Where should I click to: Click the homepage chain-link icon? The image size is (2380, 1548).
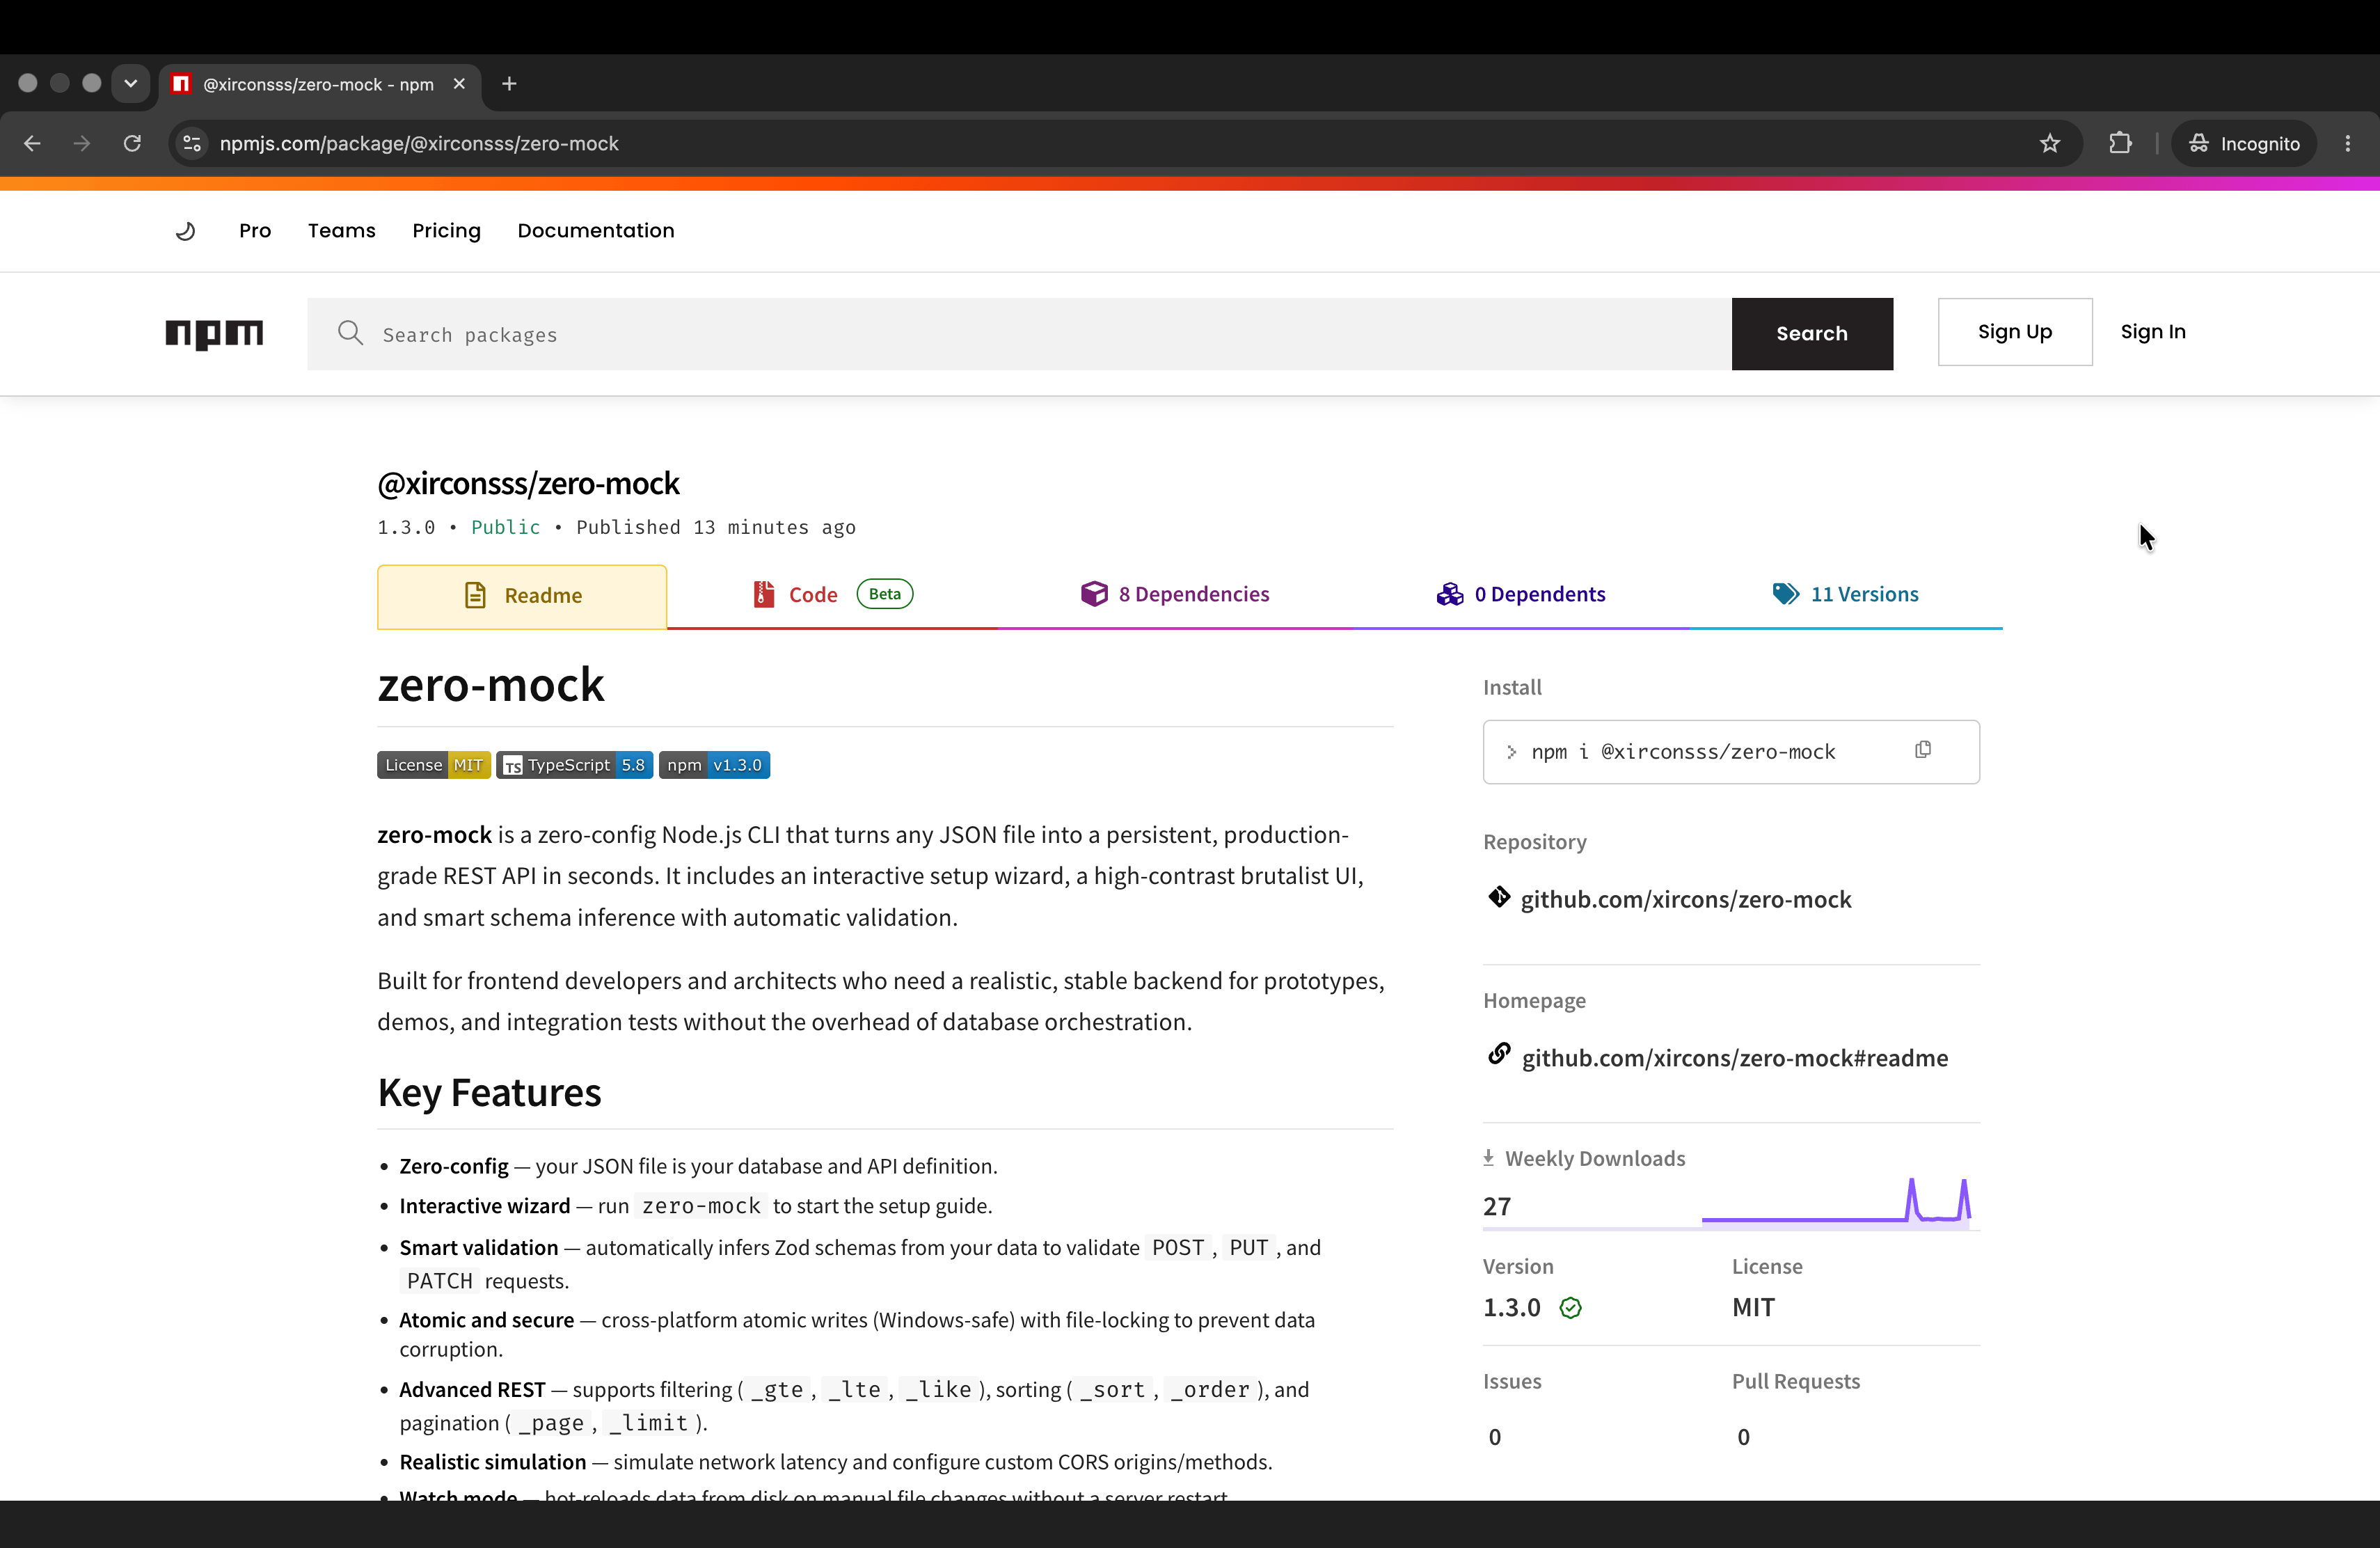[1498, 1054]
